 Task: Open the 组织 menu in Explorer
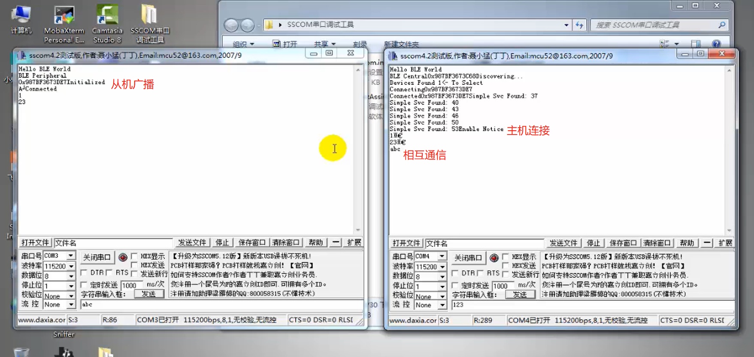coord(243,44)
